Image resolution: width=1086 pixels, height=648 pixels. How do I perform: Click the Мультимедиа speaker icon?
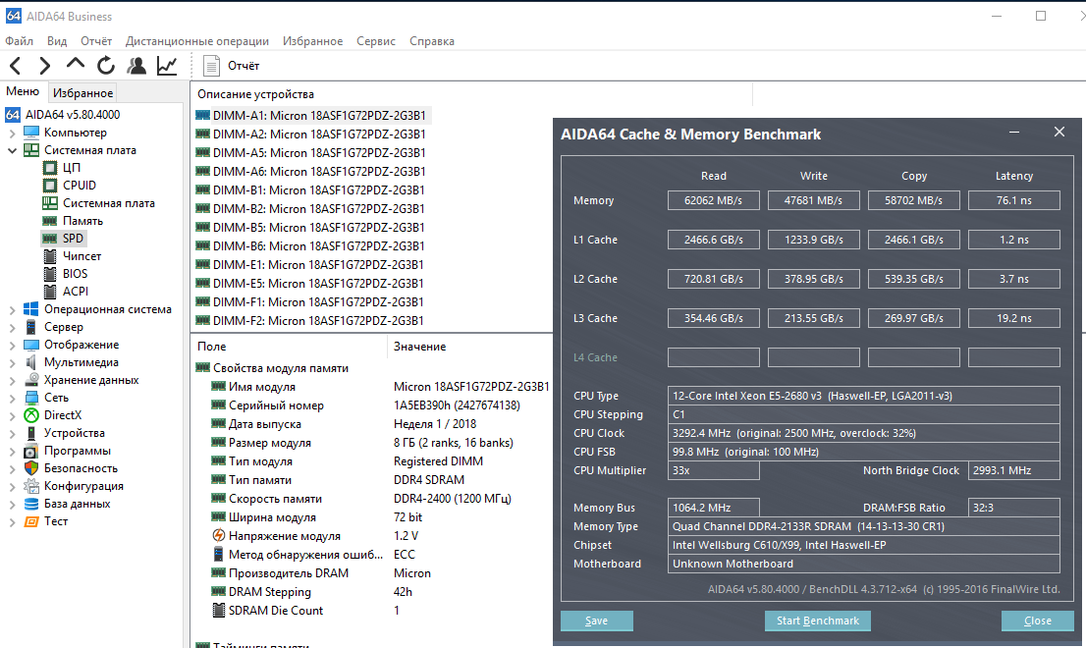[x=31, y=362]
